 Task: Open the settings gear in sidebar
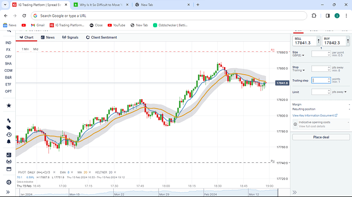point(9,182)
